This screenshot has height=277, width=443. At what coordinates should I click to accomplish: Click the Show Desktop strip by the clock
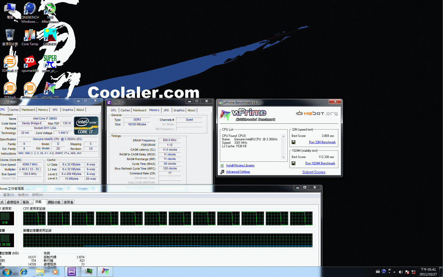tap(441, 272)
